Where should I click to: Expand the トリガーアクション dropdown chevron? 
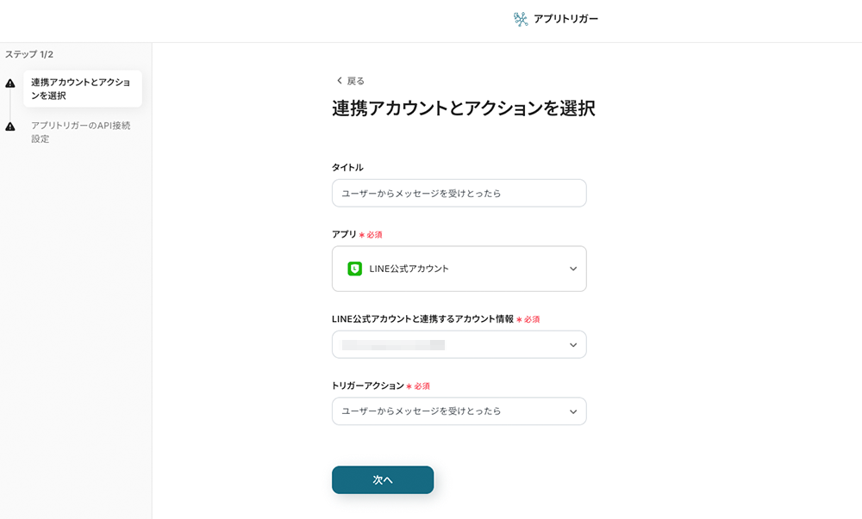coord(573,411)
